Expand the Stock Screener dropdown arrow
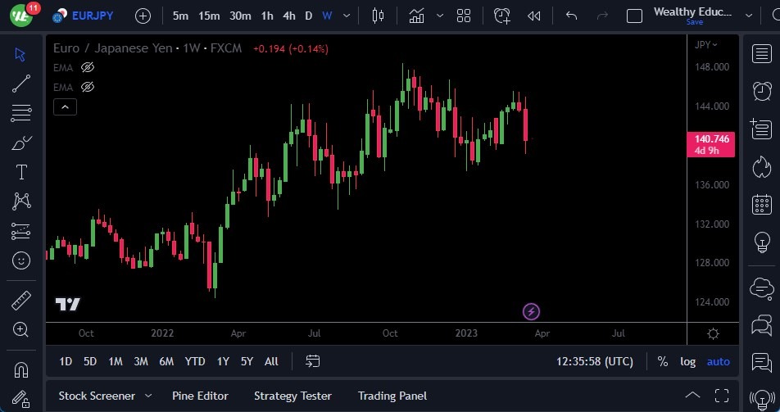This screenshot has width=780, height=412. point(148,396)
